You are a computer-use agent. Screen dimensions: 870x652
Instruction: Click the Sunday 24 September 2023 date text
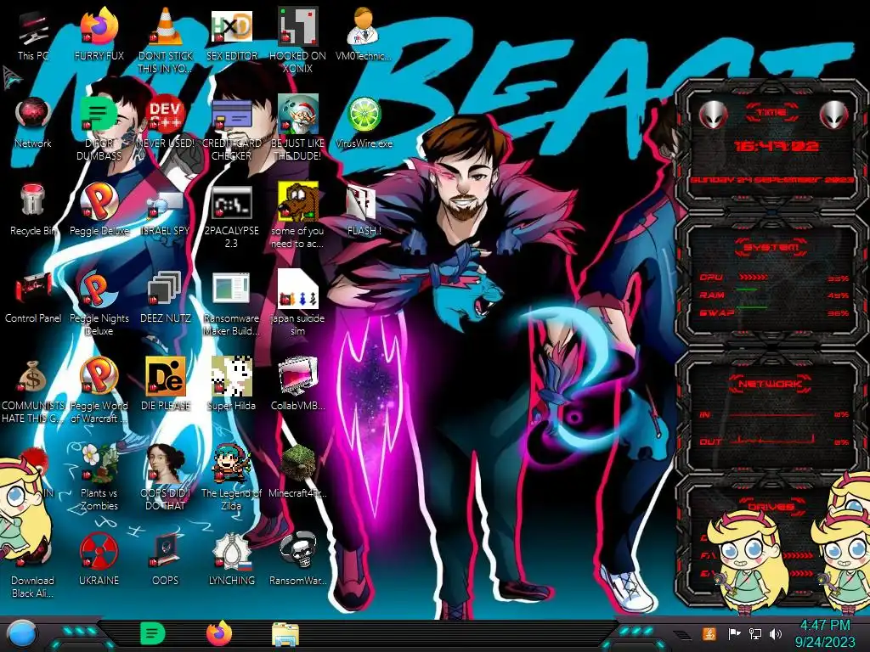tap(771, 180)
